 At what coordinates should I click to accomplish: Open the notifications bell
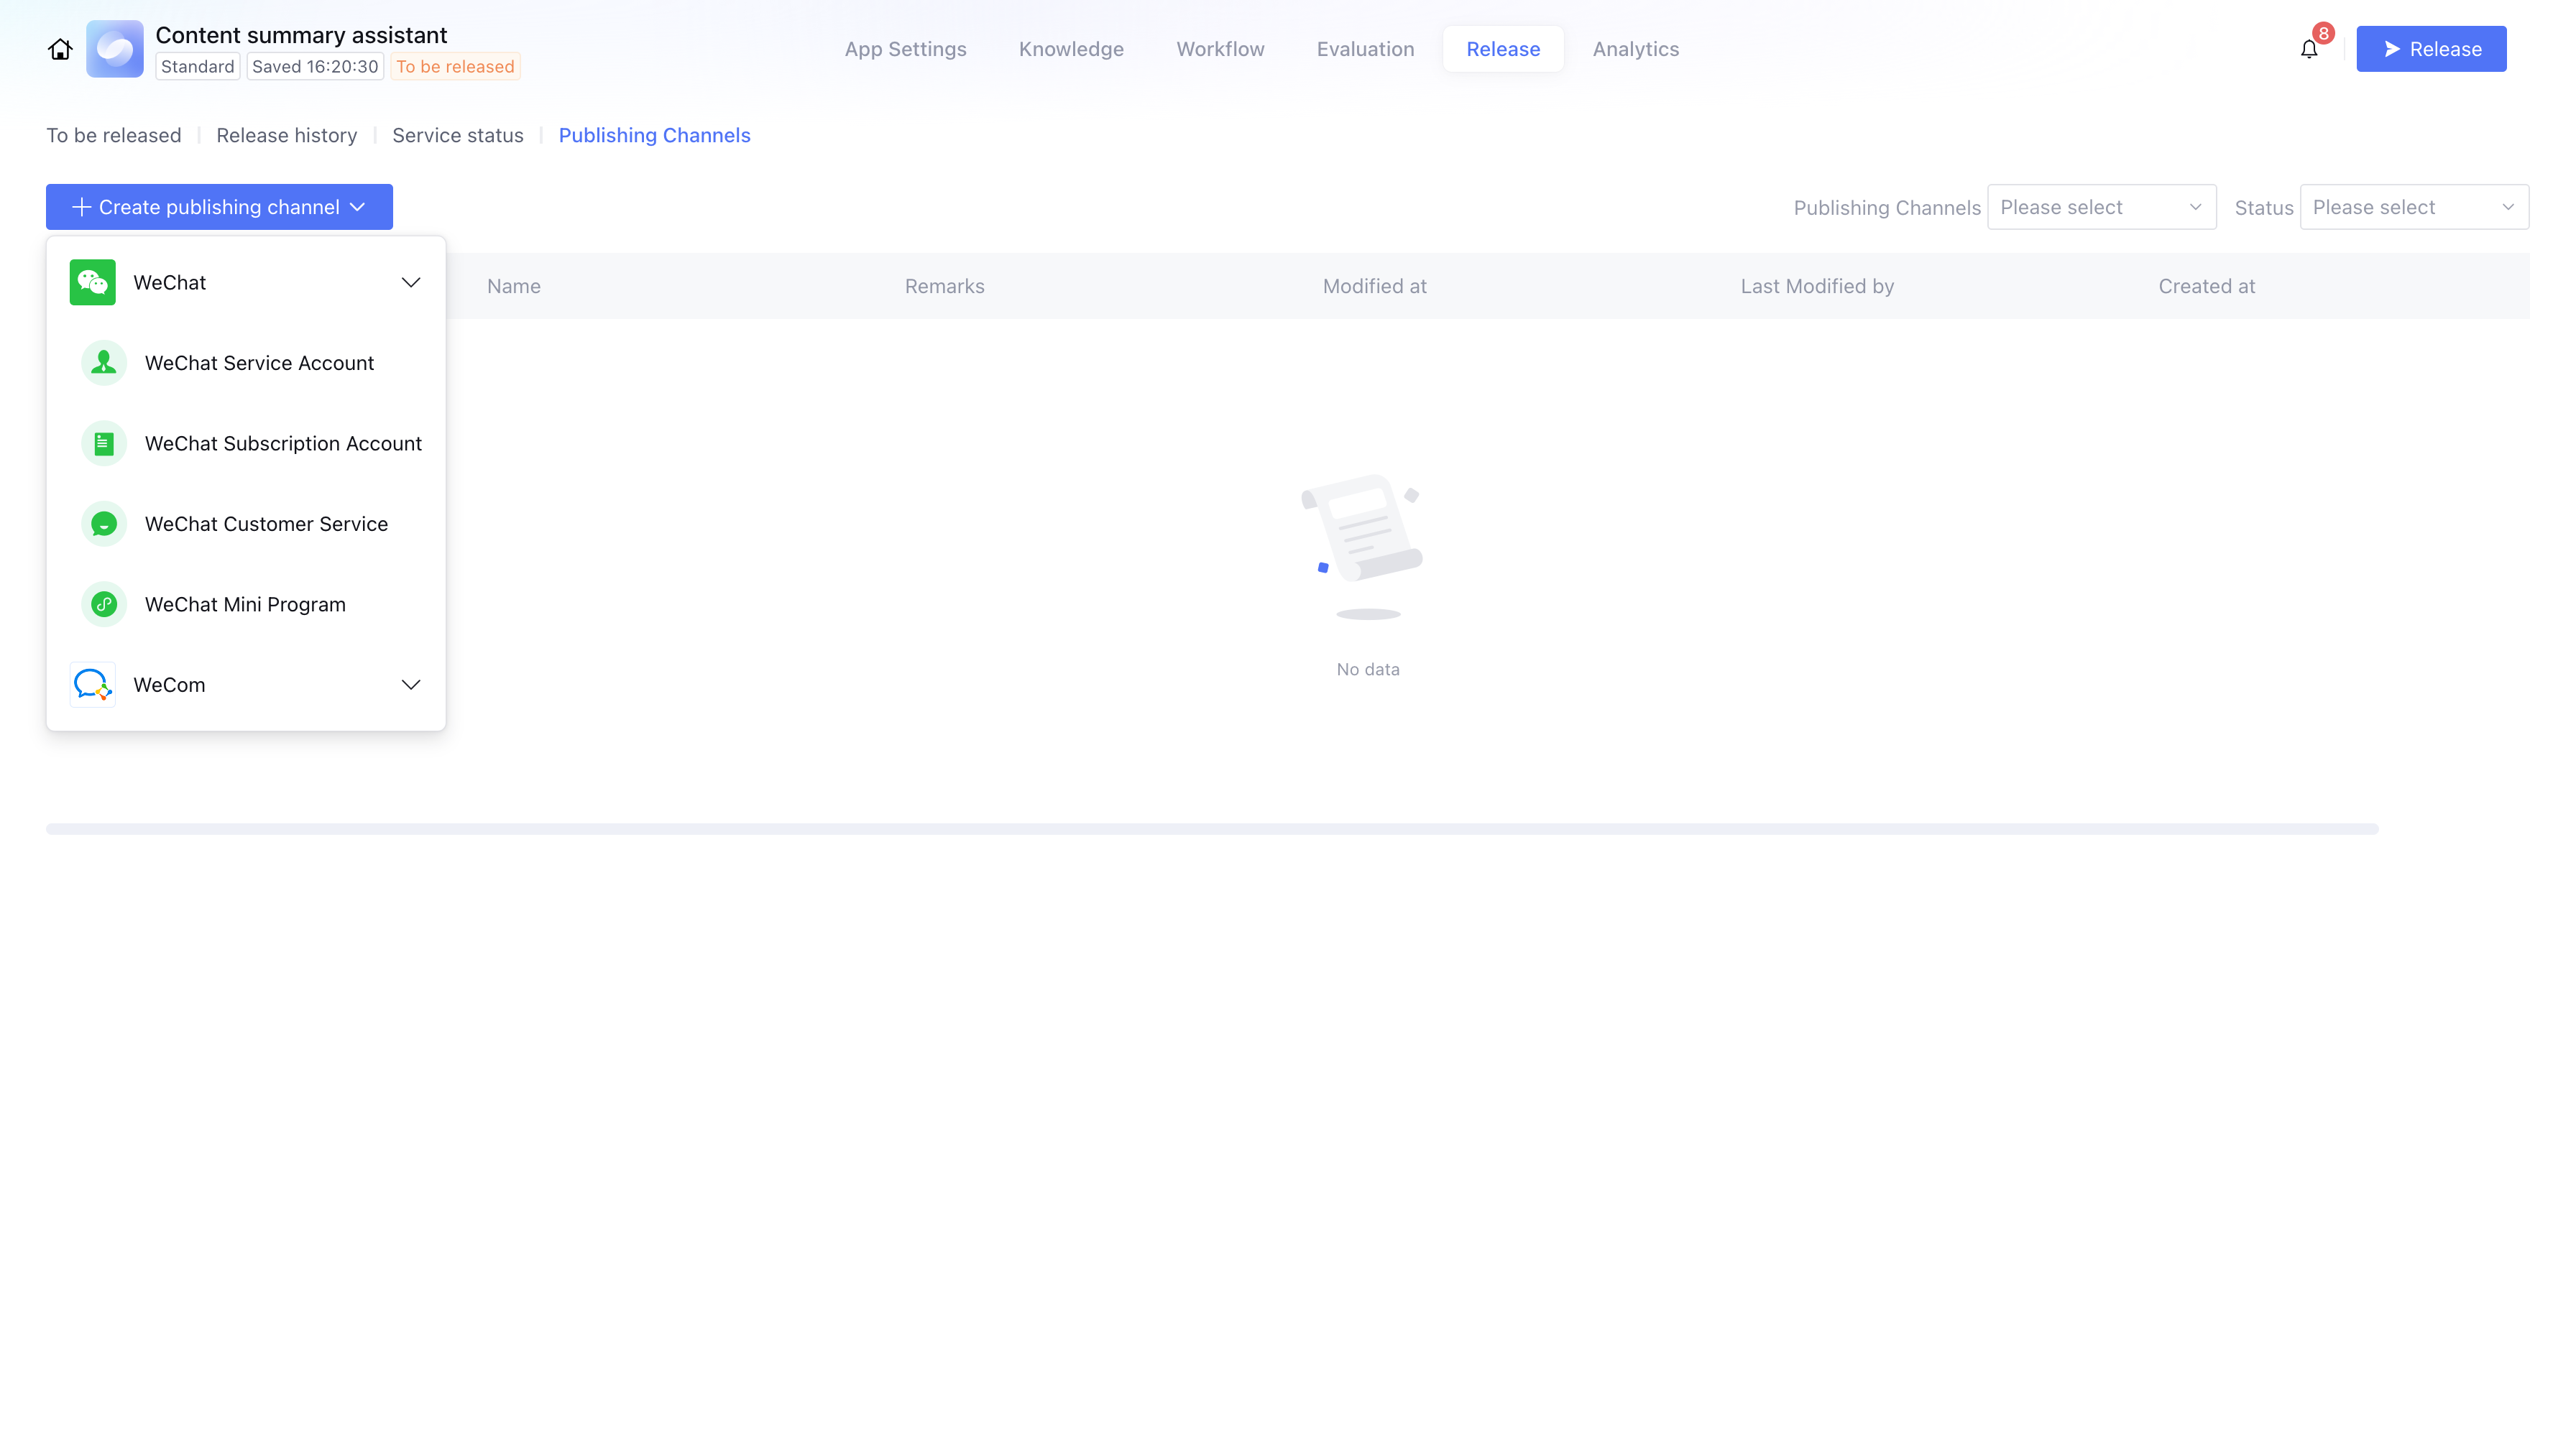tap(2308, 49)
